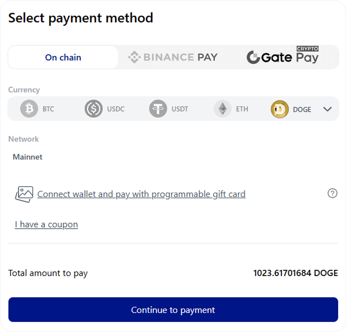Click the Dogecoin coin icon
The width and height of the screenshot is (346, 332).
[x=279, y=109]
